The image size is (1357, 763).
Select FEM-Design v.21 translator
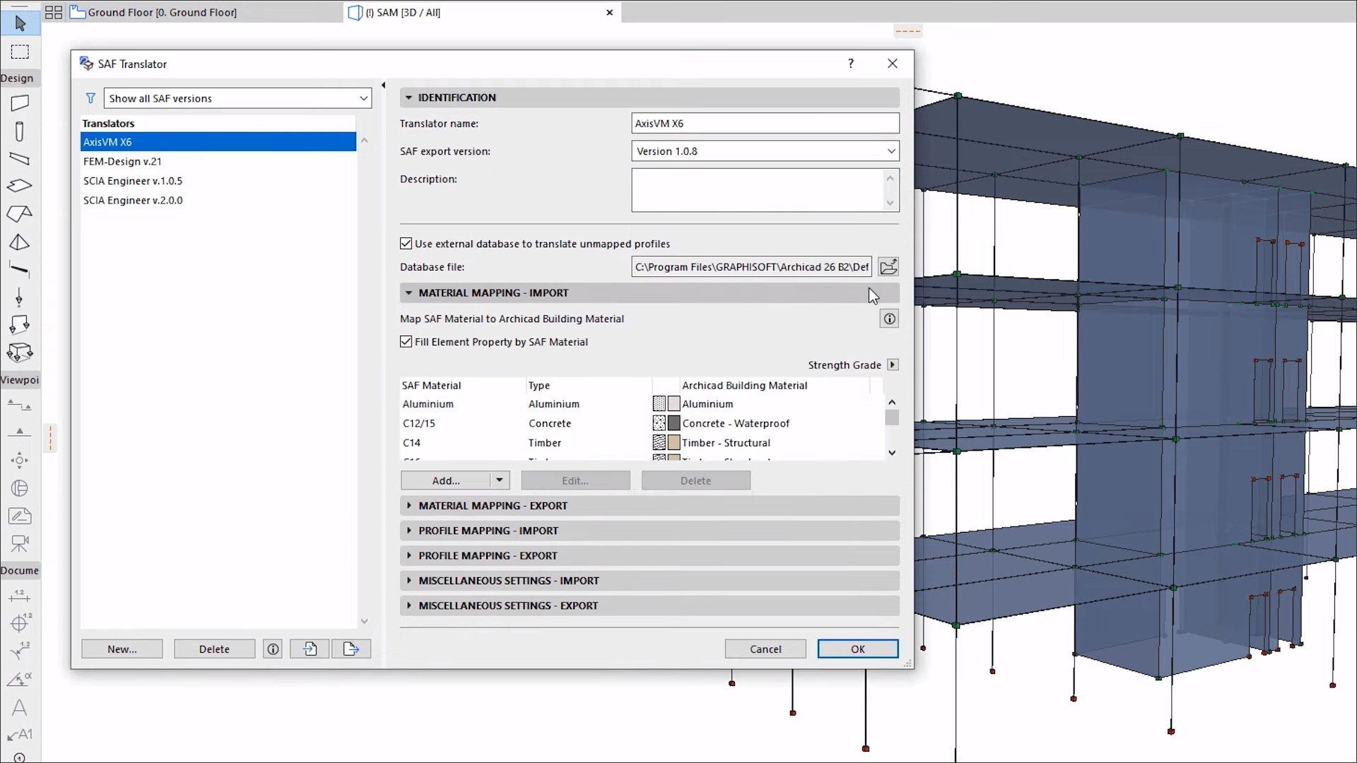click(218, 161)
